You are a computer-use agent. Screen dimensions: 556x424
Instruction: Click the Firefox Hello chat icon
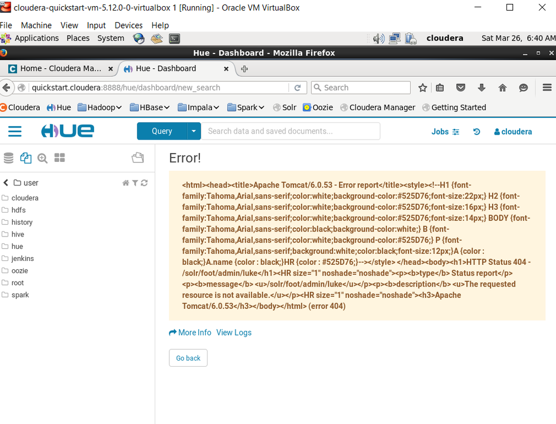tap(523, 87)
